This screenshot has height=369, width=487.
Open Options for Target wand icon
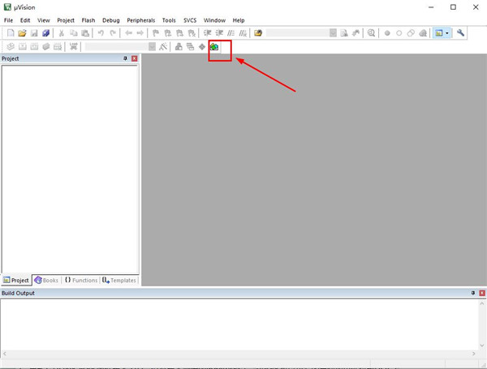pos(163,47)
